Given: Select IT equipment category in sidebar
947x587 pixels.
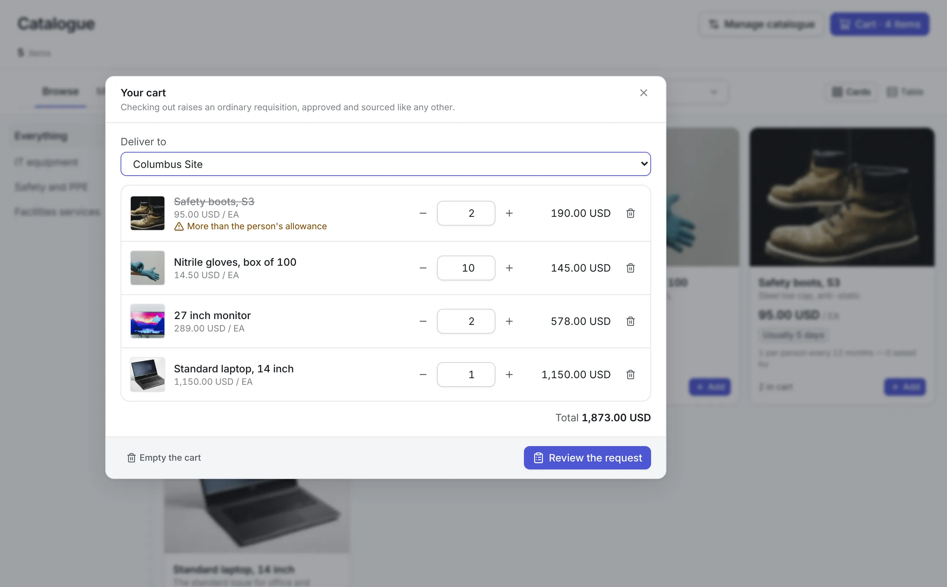Looking at the screenshot, I should (x=46, y=162).
